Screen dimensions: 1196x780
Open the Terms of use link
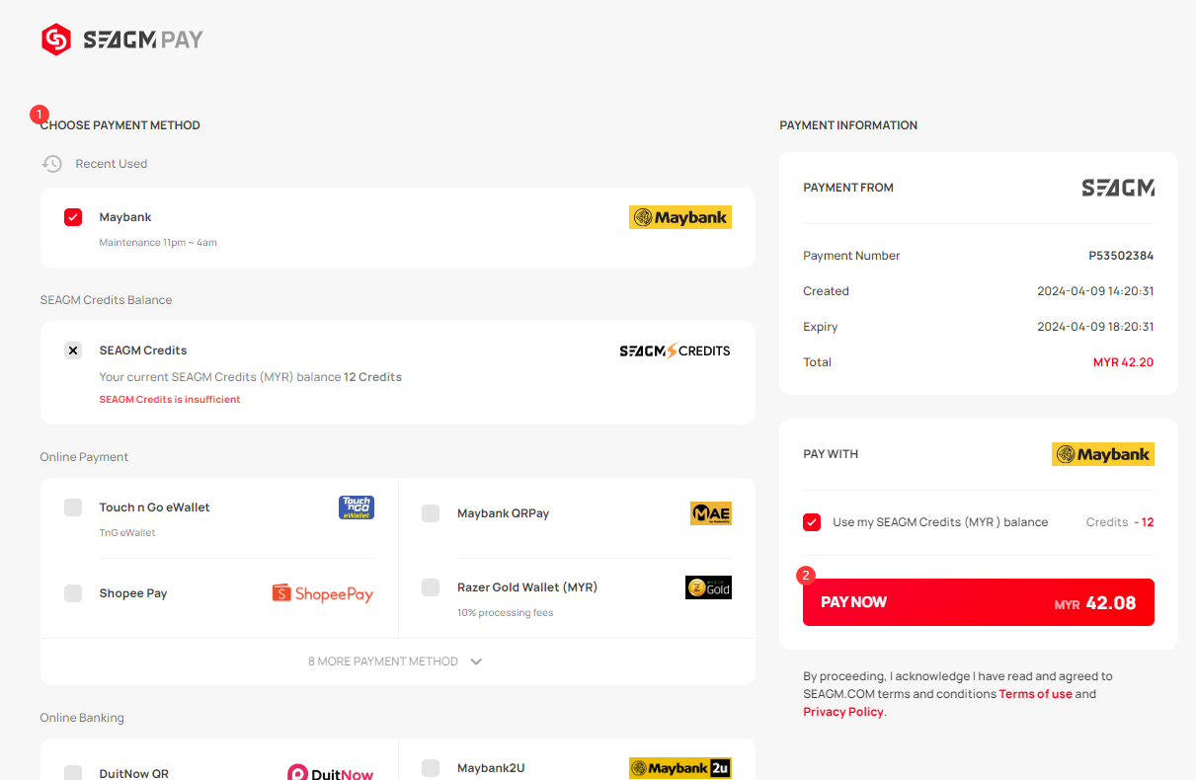1035,694
